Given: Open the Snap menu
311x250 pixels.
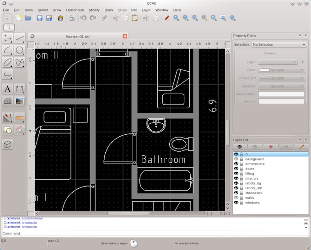Looking at the screenshot, I should (x=122, y=10).
